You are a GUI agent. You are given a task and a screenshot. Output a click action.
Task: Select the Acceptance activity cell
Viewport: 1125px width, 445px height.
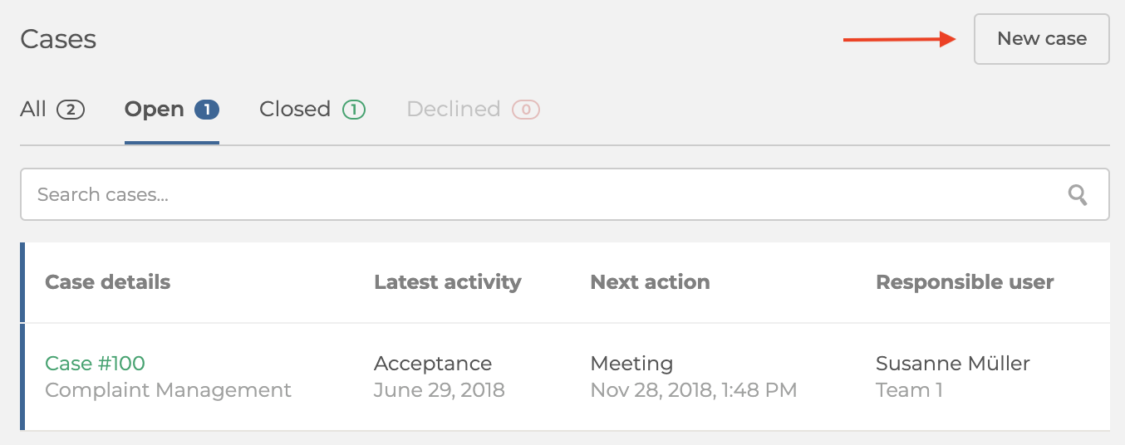click(x=433, y=364)
